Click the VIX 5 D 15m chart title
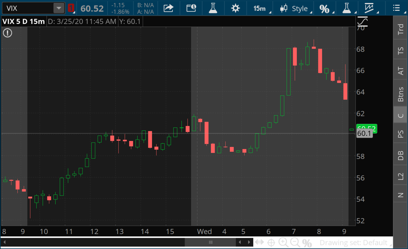The height and width of the screenshot is (249, 408). (23, 21)
